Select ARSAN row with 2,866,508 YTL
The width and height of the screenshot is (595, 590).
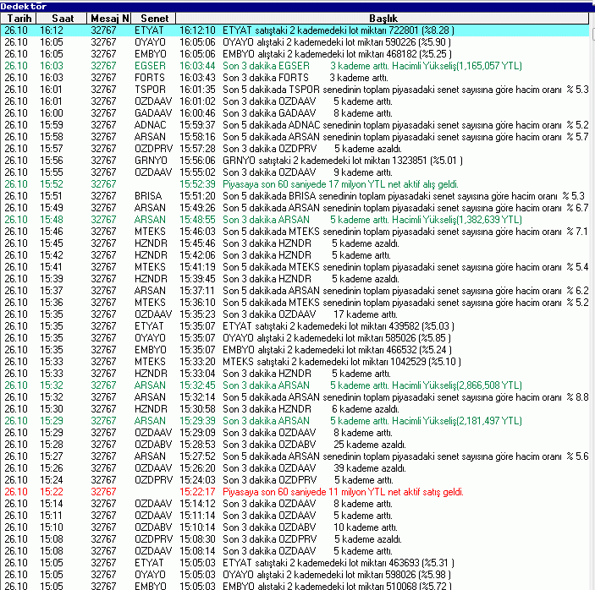tap(296, 385)
